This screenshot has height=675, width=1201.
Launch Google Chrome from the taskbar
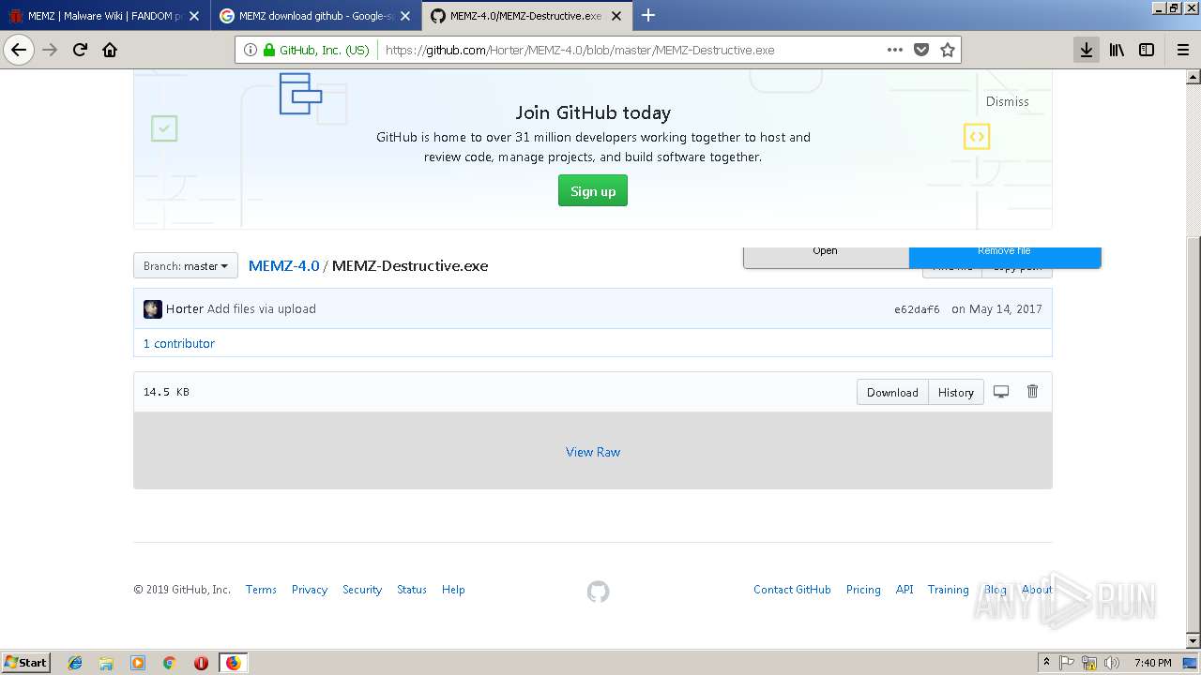(x=169, y=663)
